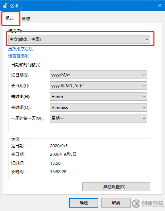Click the example value 2020/9/5
Viewport: 165px width, 211px height.
59,146
